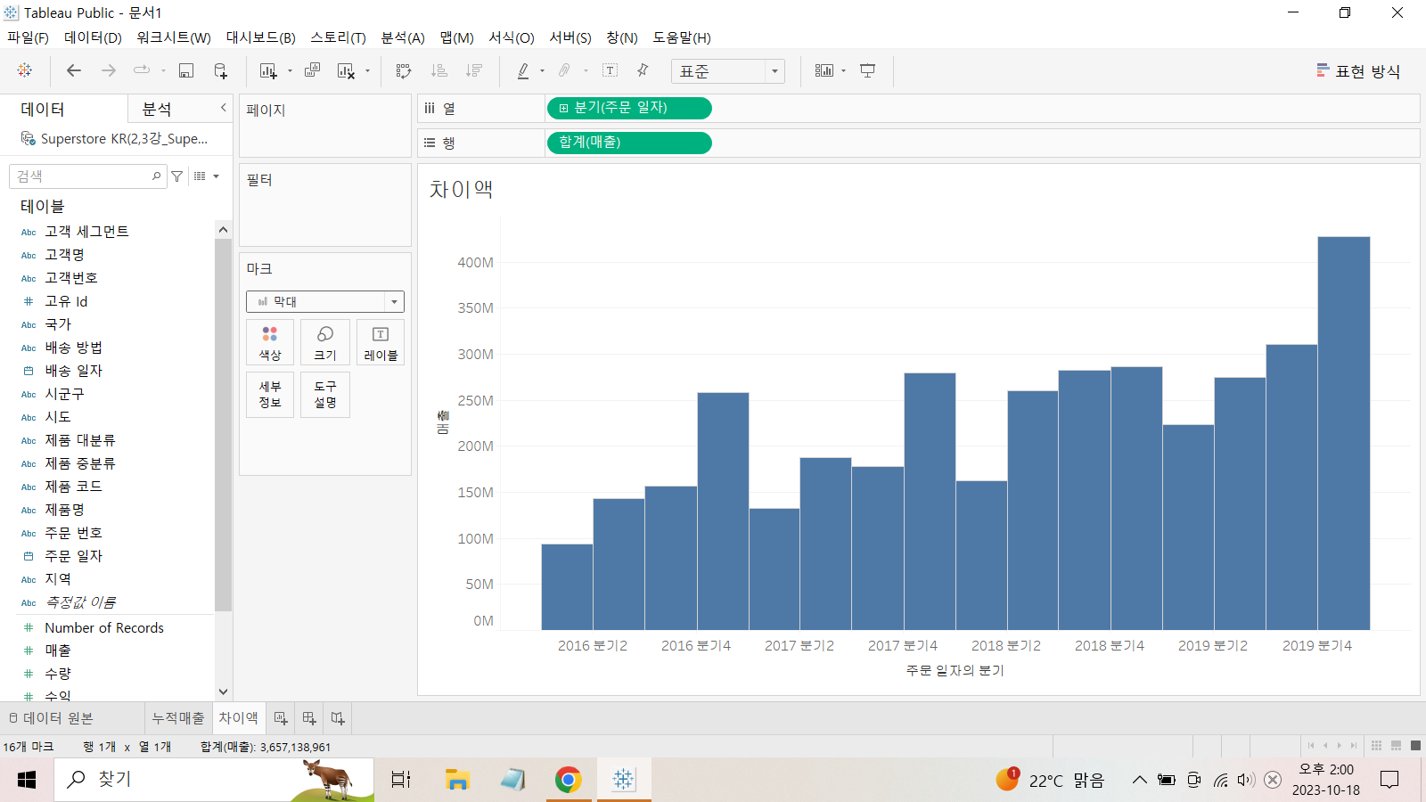Click the Sort descending toolbar icon
This screenshot has height=802, width=1426.
(474, 70)
